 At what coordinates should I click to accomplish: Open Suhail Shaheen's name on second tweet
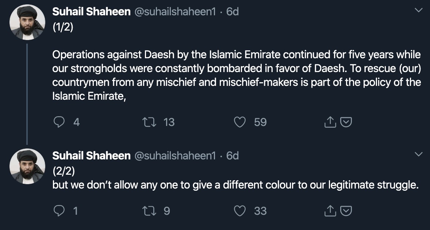(91, 156)
